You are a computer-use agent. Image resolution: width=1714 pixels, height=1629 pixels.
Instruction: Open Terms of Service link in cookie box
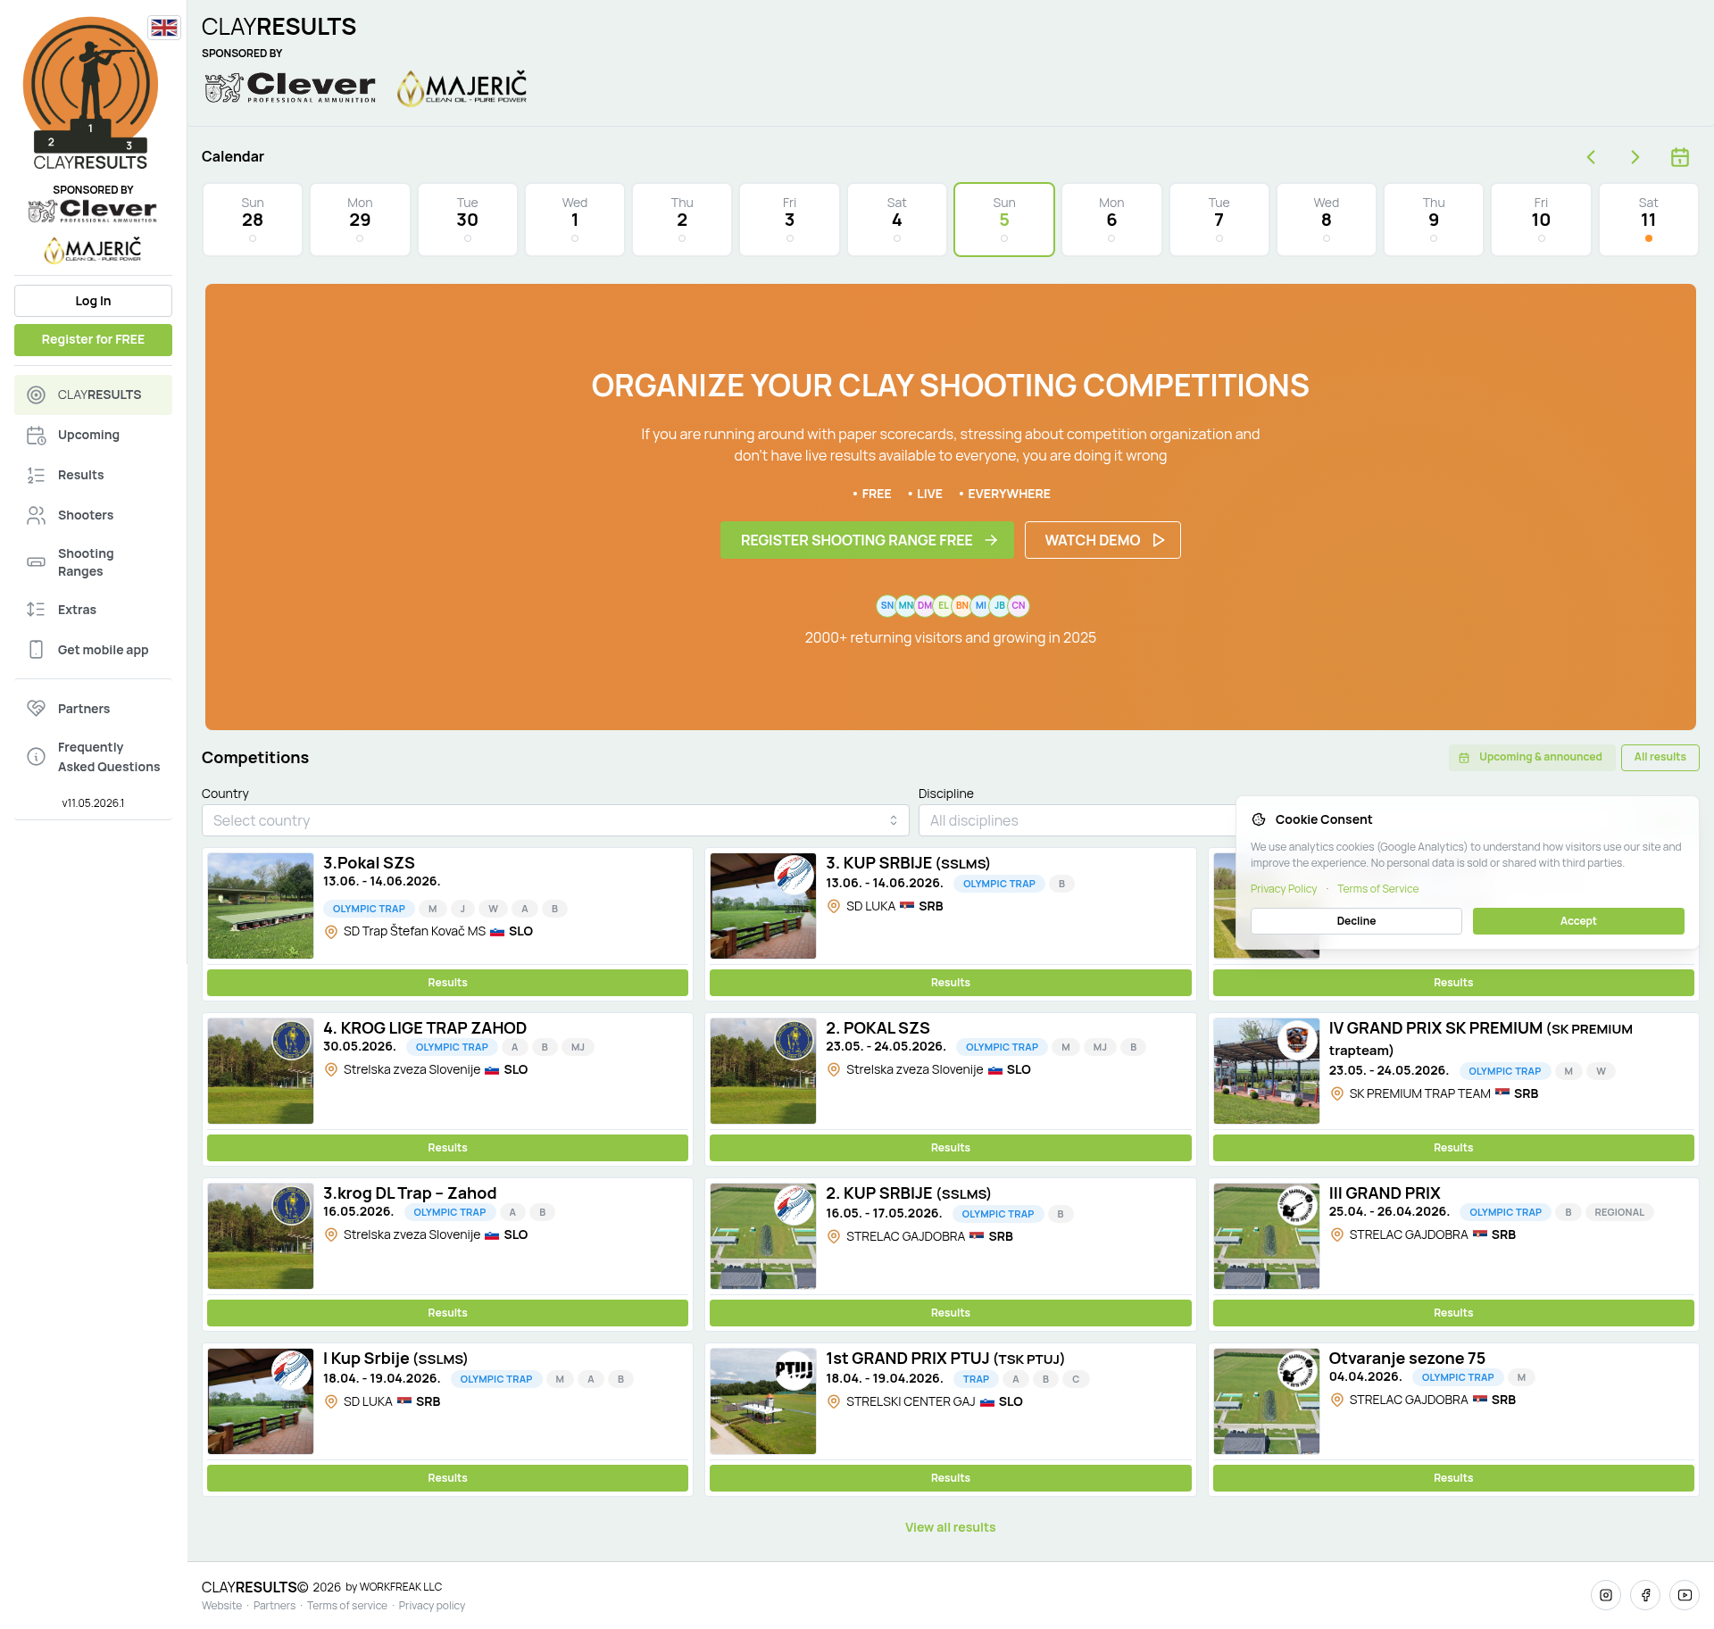(1377, 889)
